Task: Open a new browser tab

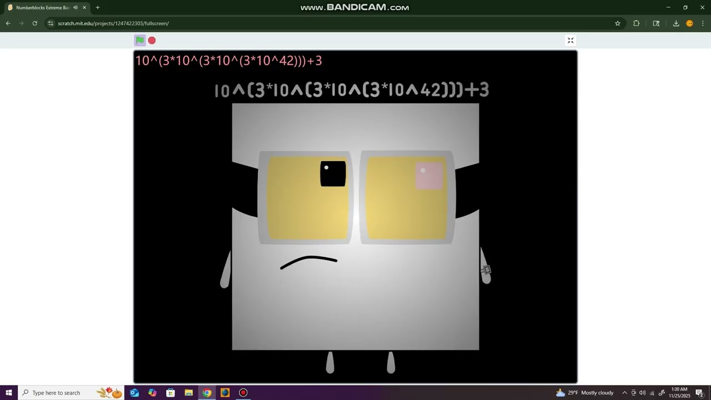Action: coord(98,8)
